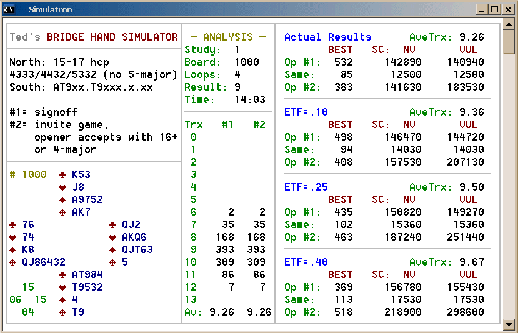
Task: Click West's diamond symbol beside K8
Action: pyautogui.click(x=12, y=250)
